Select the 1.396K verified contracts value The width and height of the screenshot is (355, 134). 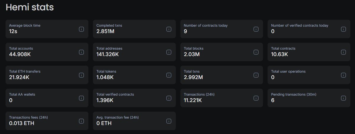point(105,100)
